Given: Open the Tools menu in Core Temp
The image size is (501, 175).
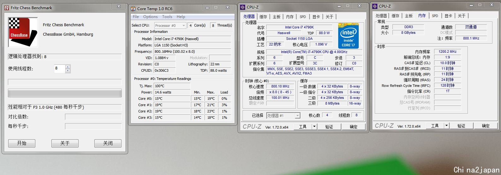Looking at the screenshot, I should [167, 17].
